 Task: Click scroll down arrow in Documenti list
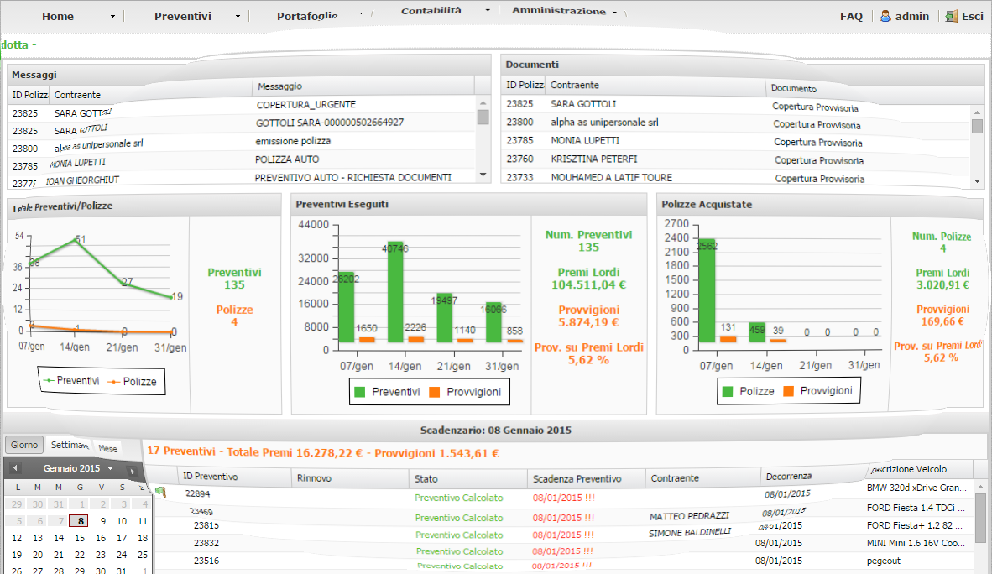(x=977, y=180)
